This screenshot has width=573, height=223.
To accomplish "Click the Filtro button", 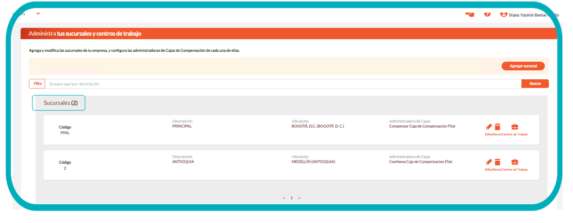I will (37, 84).
